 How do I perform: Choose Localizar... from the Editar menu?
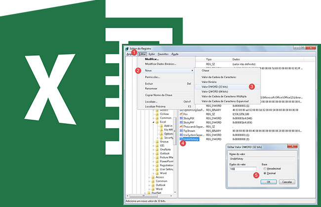pyautogui.click(x=166, y=102)
